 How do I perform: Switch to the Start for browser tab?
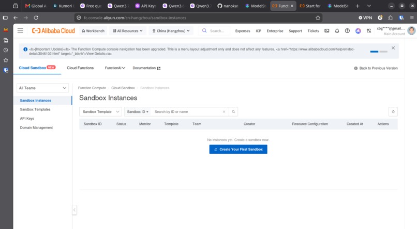tap(310, 6)
